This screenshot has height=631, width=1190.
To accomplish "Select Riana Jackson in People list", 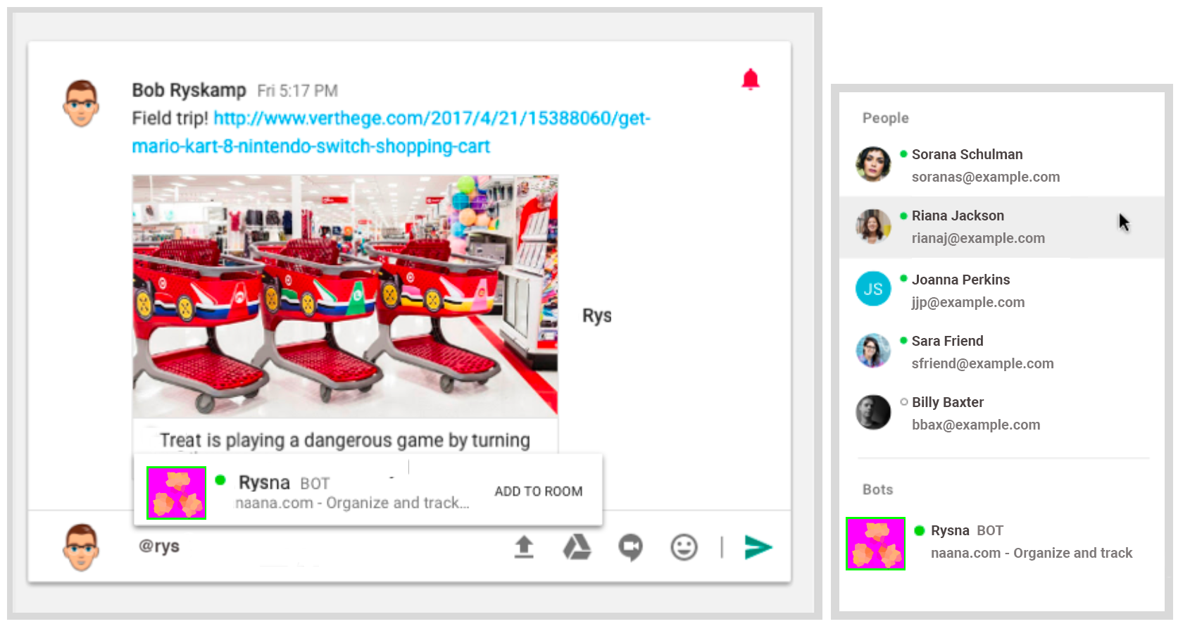I will click(x=958, y=215).
